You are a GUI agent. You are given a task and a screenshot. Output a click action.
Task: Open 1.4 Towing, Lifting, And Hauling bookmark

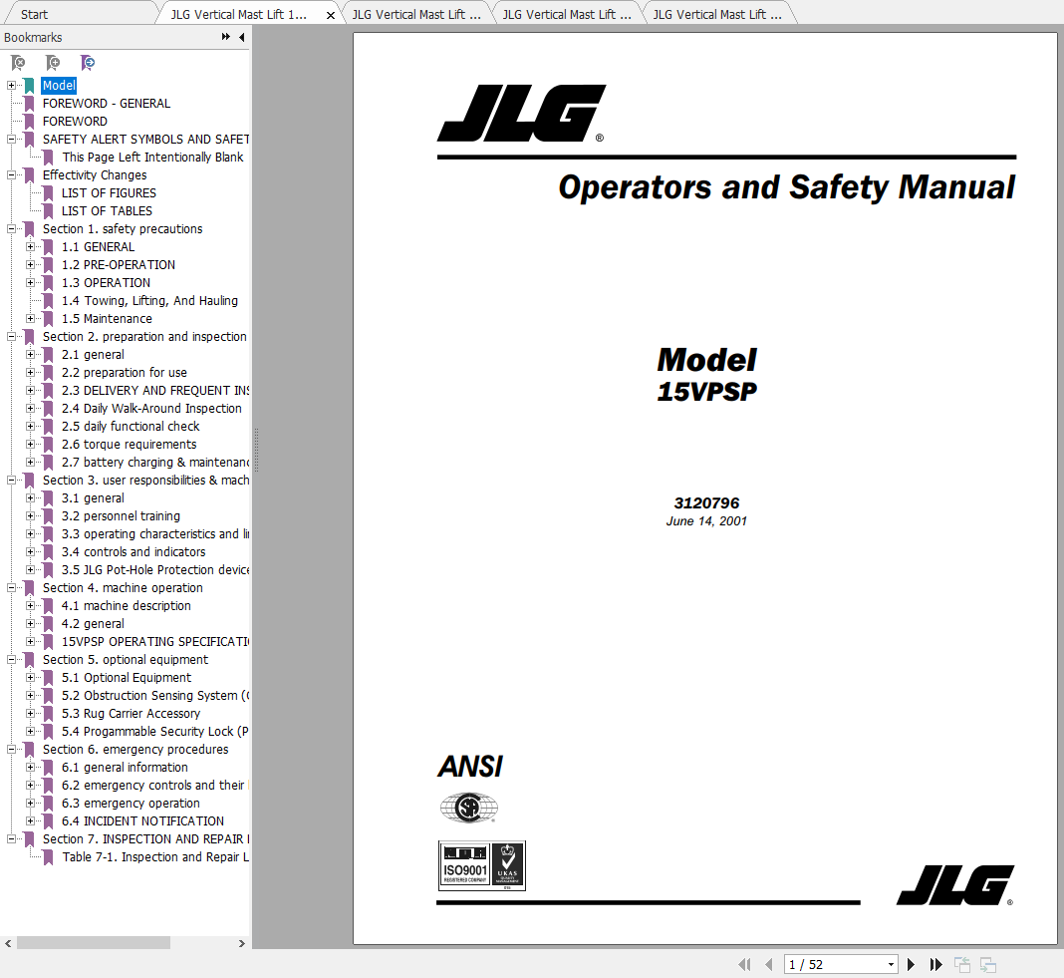pos(150,301)
